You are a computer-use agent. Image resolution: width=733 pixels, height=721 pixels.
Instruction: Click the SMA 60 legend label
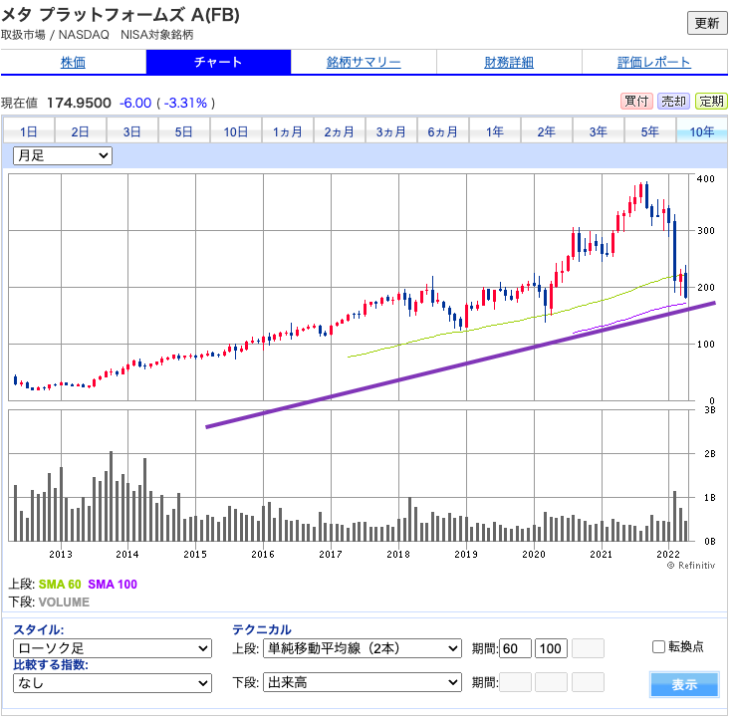click(60, 584)
